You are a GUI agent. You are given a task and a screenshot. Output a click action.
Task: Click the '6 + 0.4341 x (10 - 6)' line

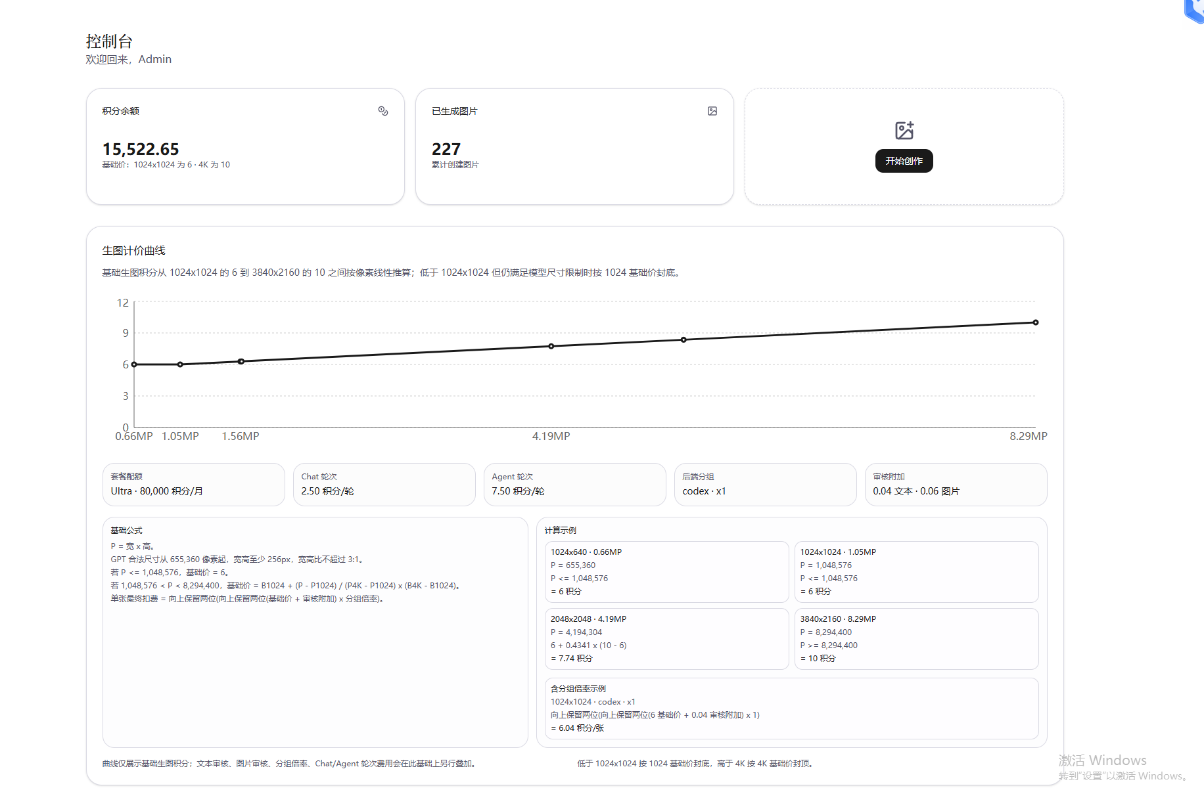point(589,646)
